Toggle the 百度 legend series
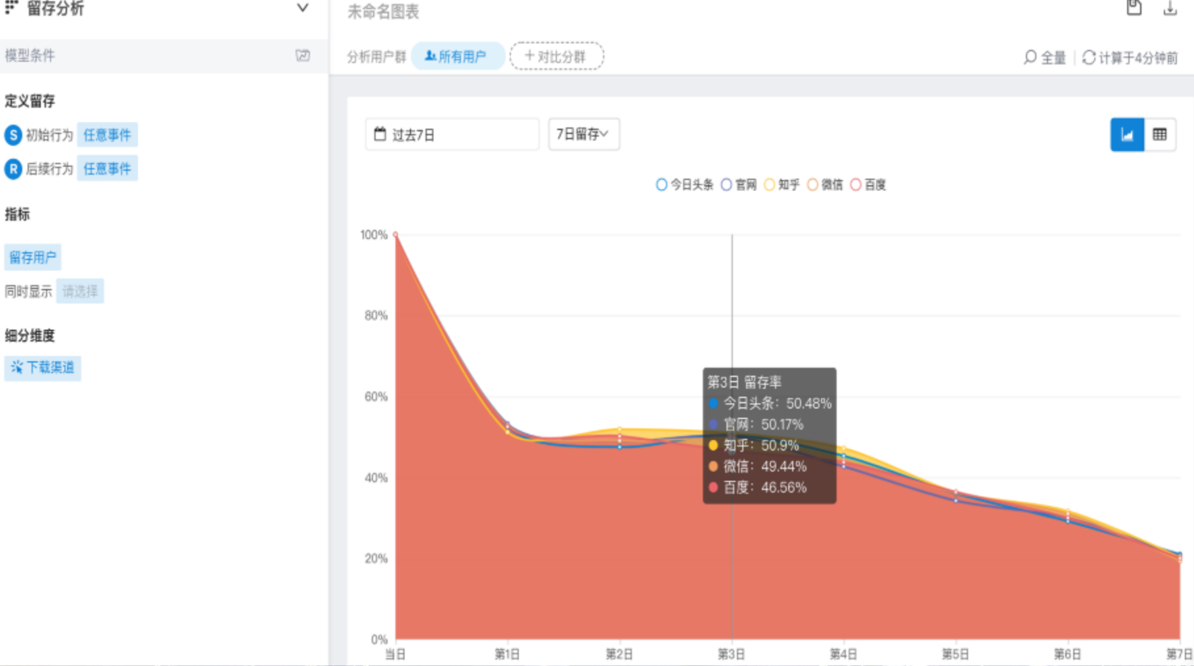The width and height of the screenshot is (1194, 666). 868,185
